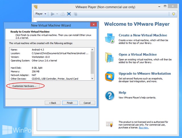
Task: Click the blue Help question mark icon
Action: 110,96
